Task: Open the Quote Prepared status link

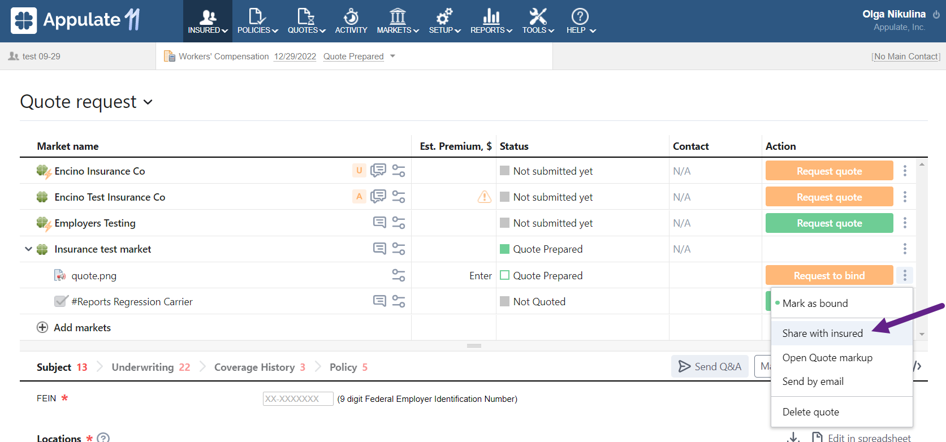Action: [353, 57]
